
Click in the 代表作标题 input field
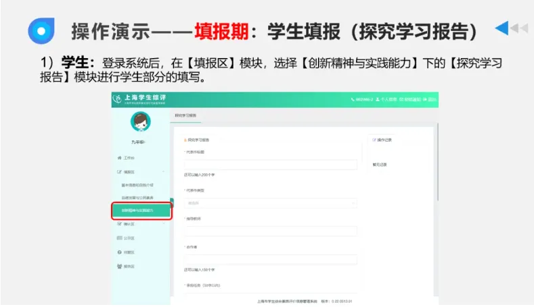271,165
